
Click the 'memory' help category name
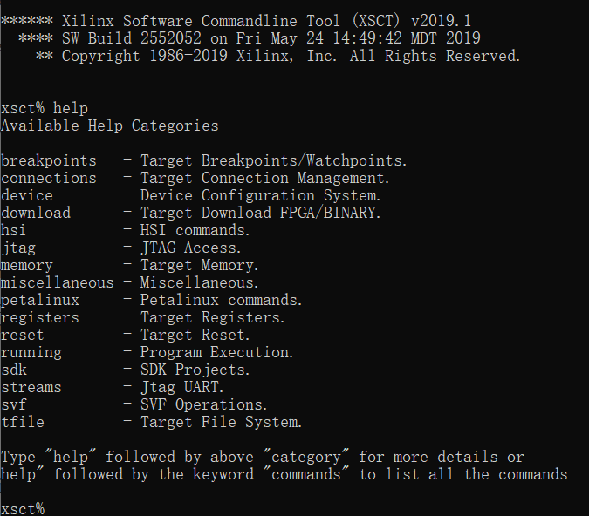point(27,266)
